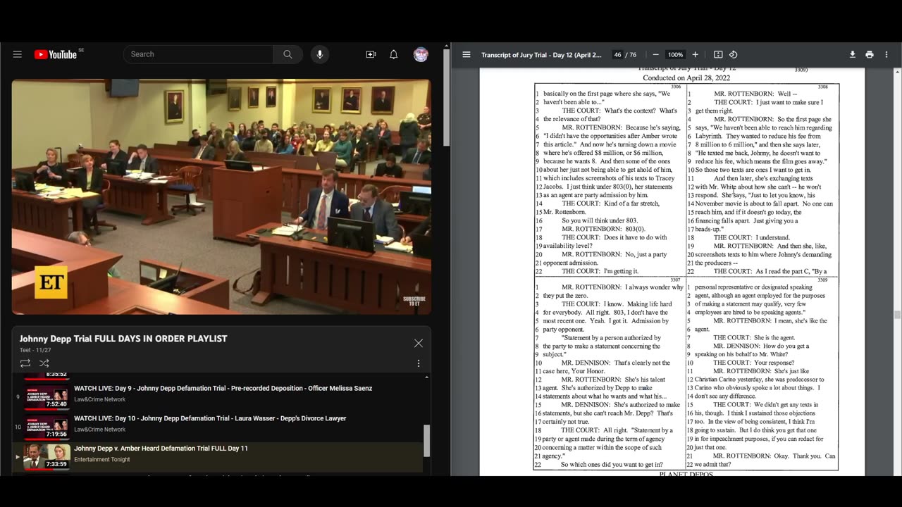Toggle loop playlist
Screen dimensions: 902x507
(x=25, y=363)
